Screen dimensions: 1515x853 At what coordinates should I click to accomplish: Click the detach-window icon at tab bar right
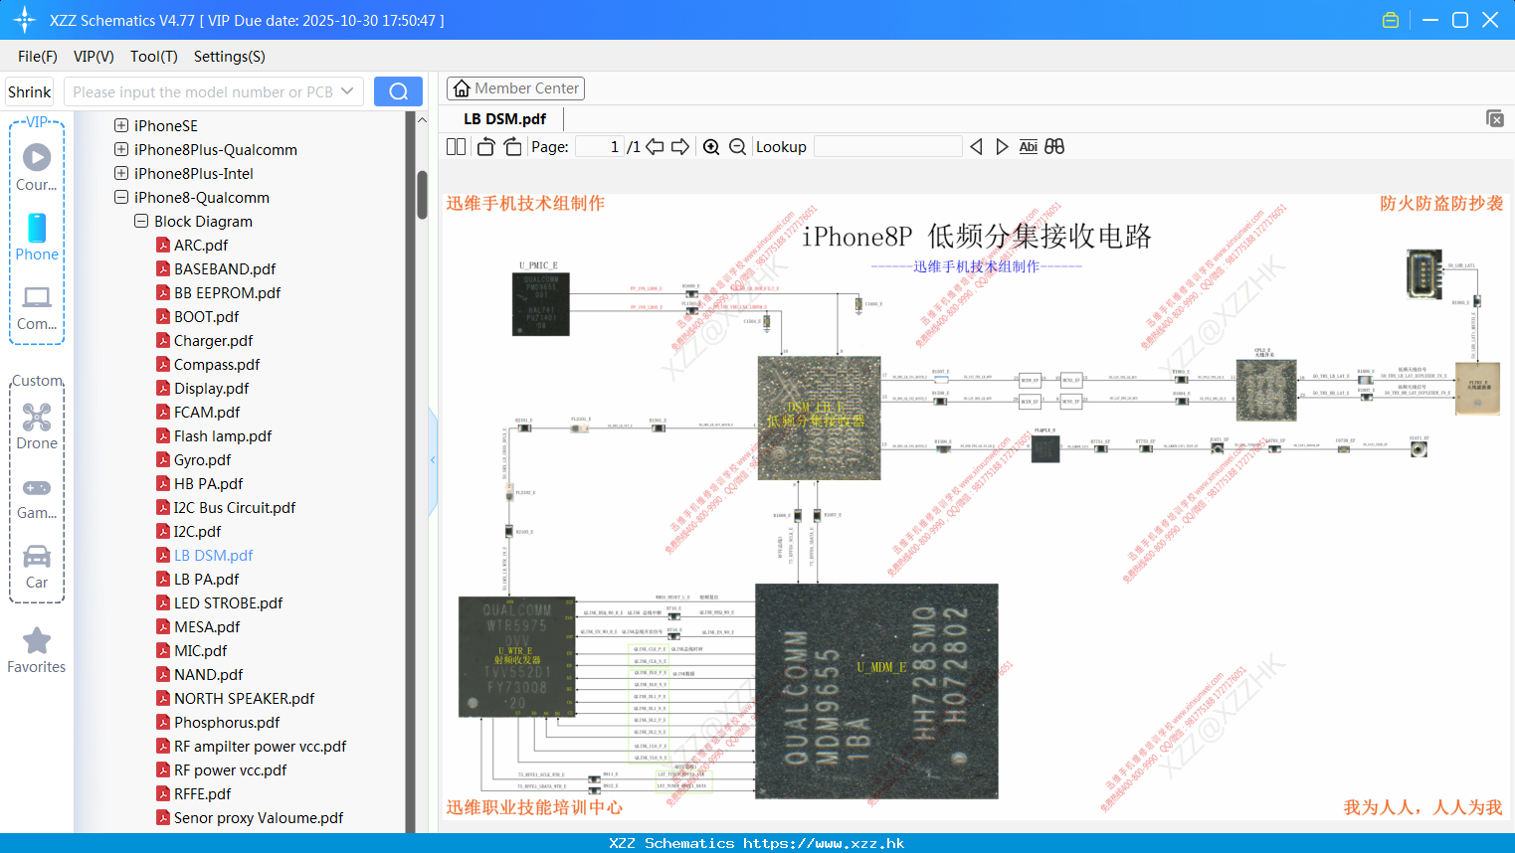(1495, 118)
